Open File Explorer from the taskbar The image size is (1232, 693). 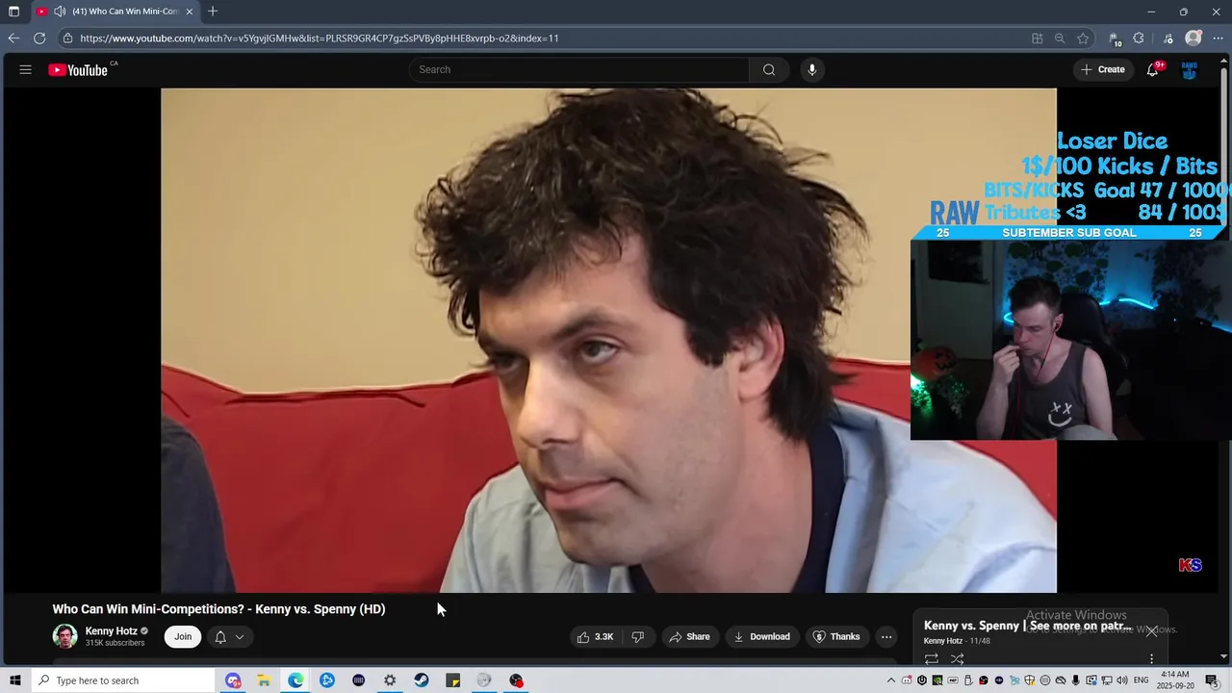click(x=264, y=680)
